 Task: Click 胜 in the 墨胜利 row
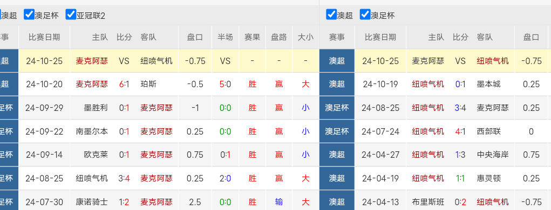(x=253, y=108)
